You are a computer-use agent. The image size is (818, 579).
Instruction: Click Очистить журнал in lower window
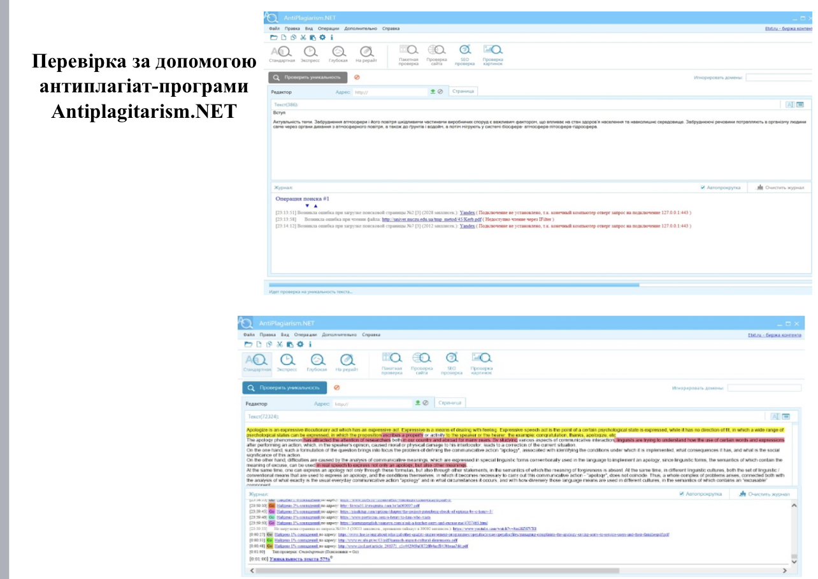tap(764, 494)
